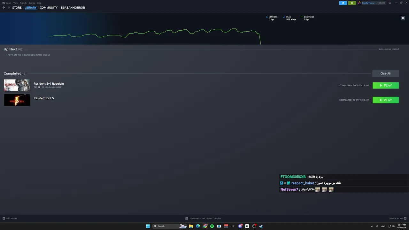Viewport: 409px width, 230px height.
Task: Show hidden tray icons chevron
Action: pos(372,226)
